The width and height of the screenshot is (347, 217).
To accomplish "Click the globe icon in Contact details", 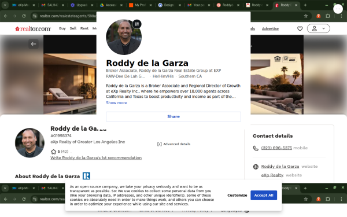I will 256,167.
